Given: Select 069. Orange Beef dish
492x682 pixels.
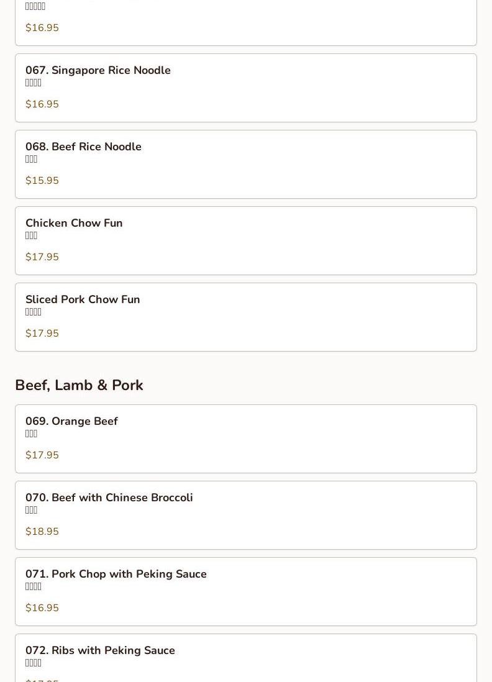Looking at the screenshot, I should [x=71, y=421].
